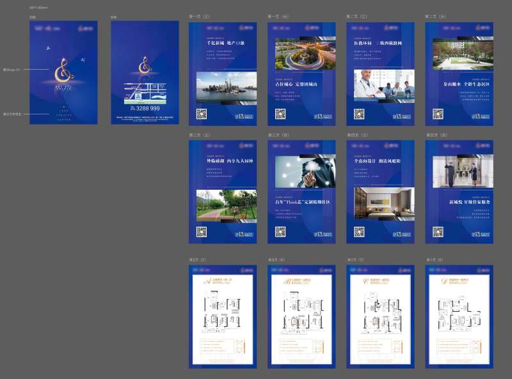Viewport: 512px width, 379px height.
Task: Click the QR code on the bedroom interior page
Action: pyautogui.click(x=359, y=231)
